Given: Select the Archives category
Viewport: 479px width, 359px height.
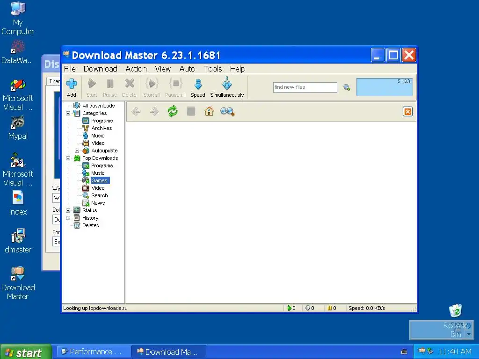Looking at the screenshot, I should pos(102,128).
